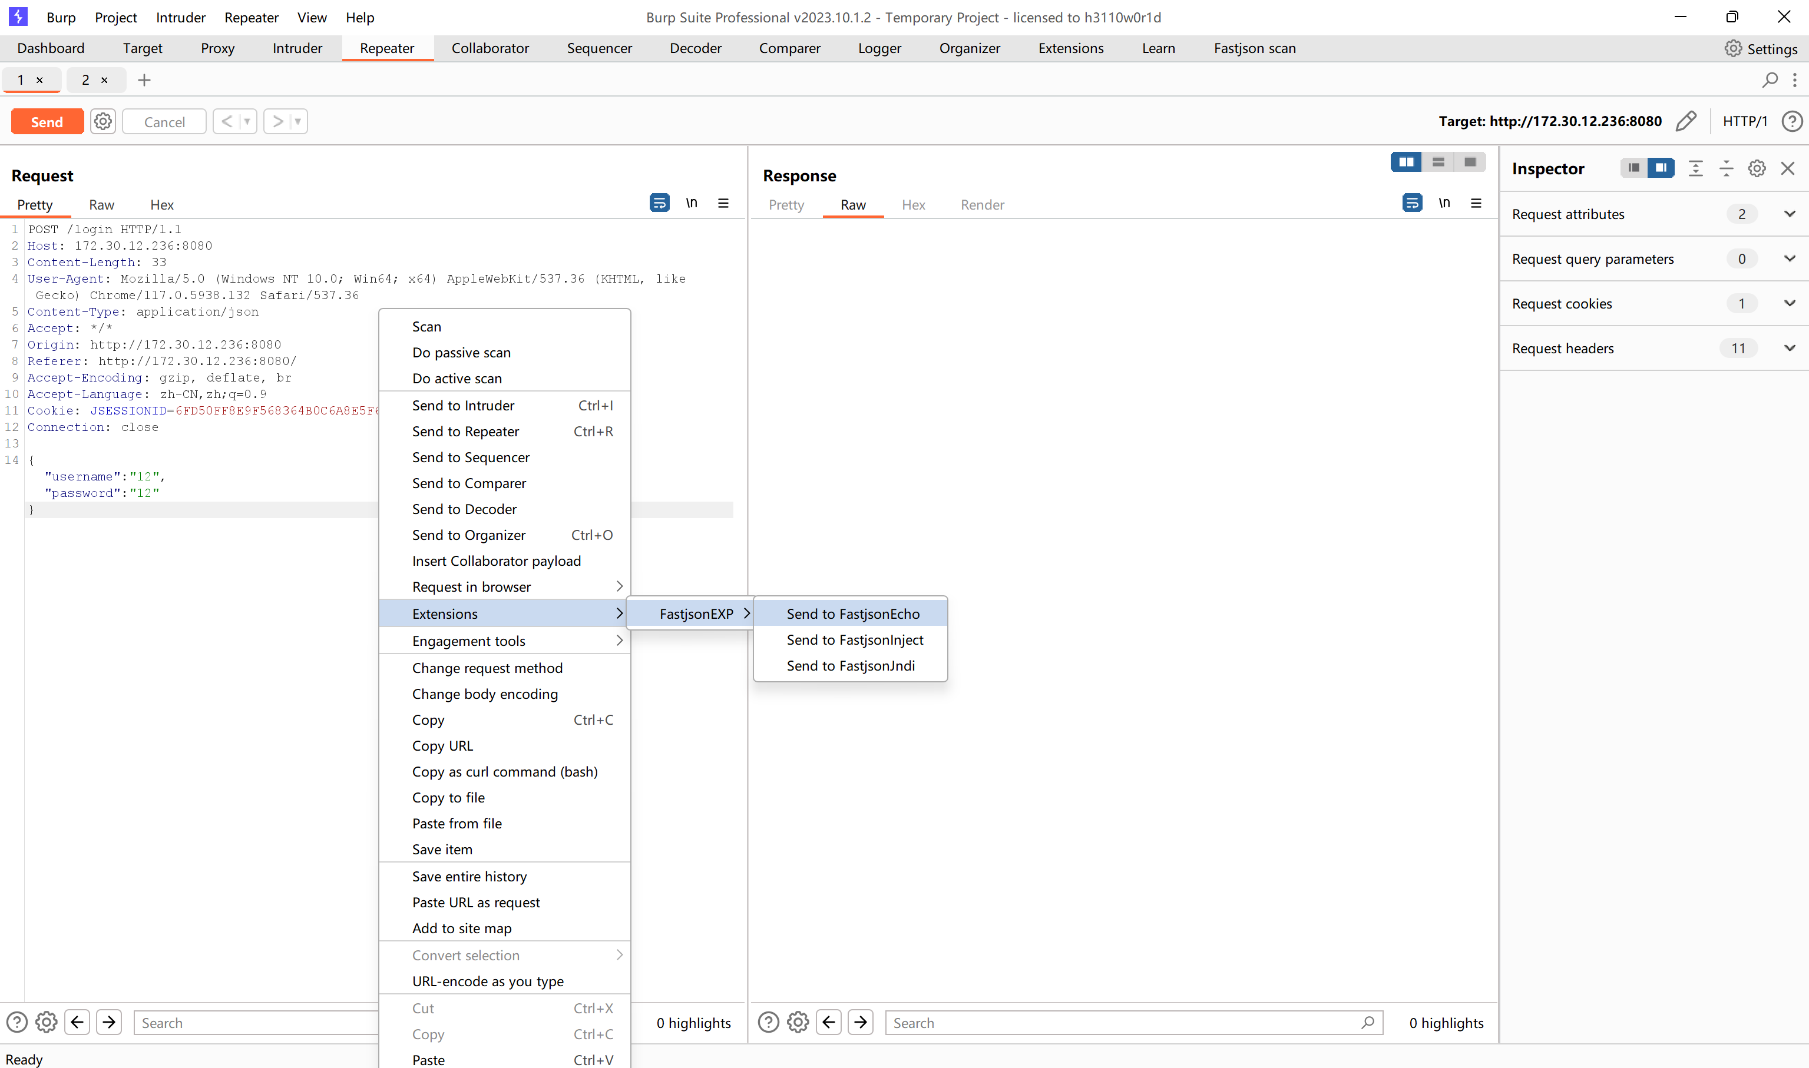
Task: Open the Fastjson scan tab
Action: 1254,48
